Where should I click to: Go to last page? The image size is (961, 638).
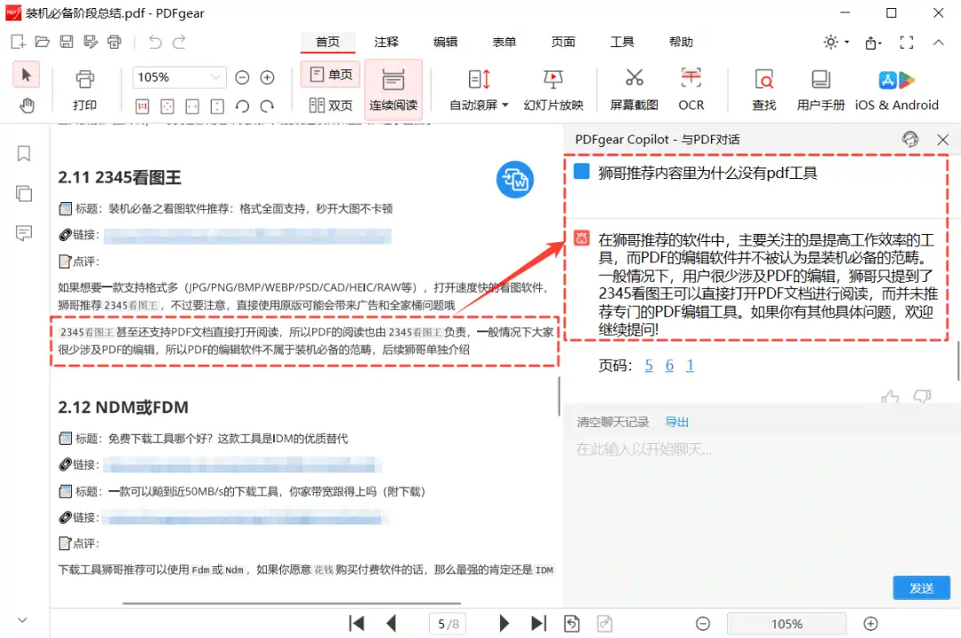[x=538, y=624]
